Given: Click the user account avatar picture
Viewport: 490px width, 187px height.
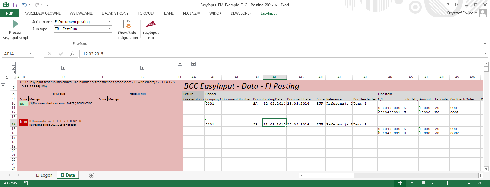Looking at the screenshot, I should click(x=483, y=13).
